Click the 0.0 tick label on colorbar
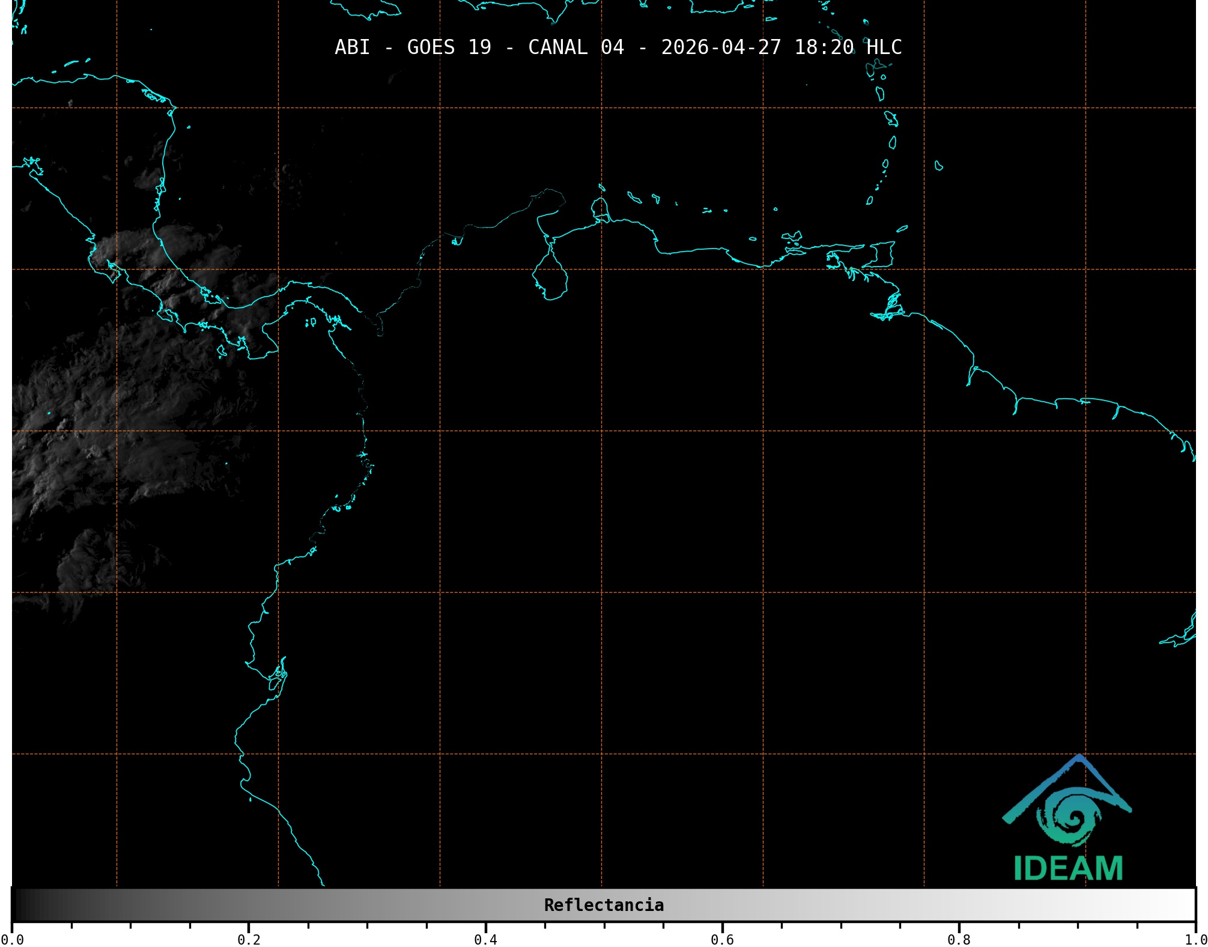The width and height of the screenshot is (1208, 947). (x=12, y=939)
